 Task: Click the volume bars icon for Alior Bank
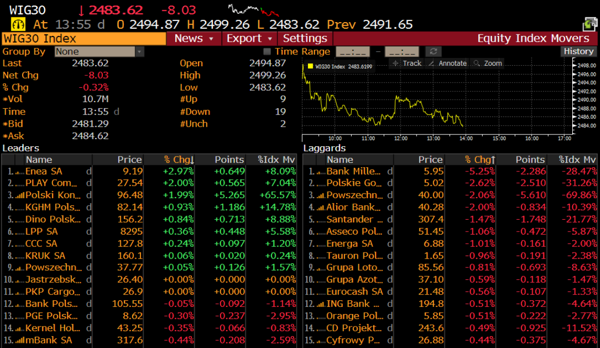pyautogui.click(x=321, y=208)
